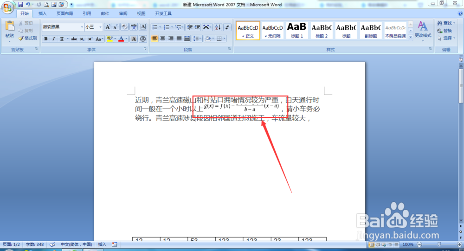Increase paragraph indent
This screenshot has width=464, height=251.
(197, 27)
